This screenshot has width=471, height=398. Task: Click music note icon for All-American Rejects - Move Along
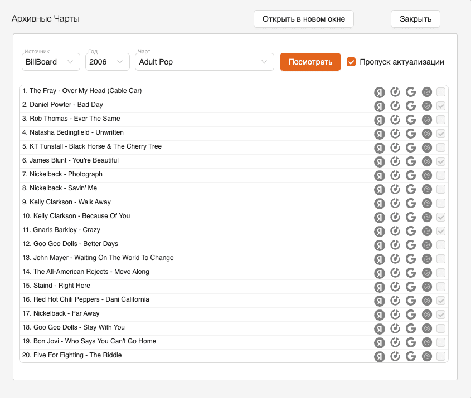pyautogui.click(x=395, y=273)
